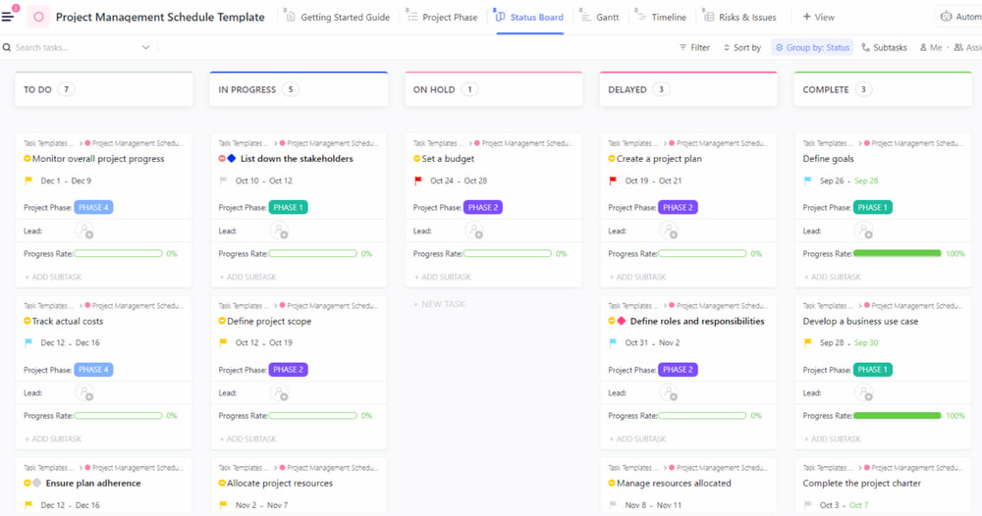982x516 pixels.
Task: Add subtask to Monitor overall project progress
Action: (53, 277)
